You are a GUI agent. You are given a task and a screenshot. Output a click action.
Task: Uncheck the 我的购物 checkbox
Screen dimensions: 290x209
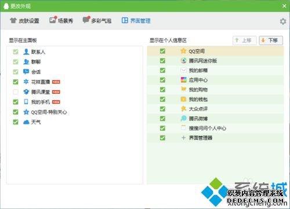[x=162, y=90]
